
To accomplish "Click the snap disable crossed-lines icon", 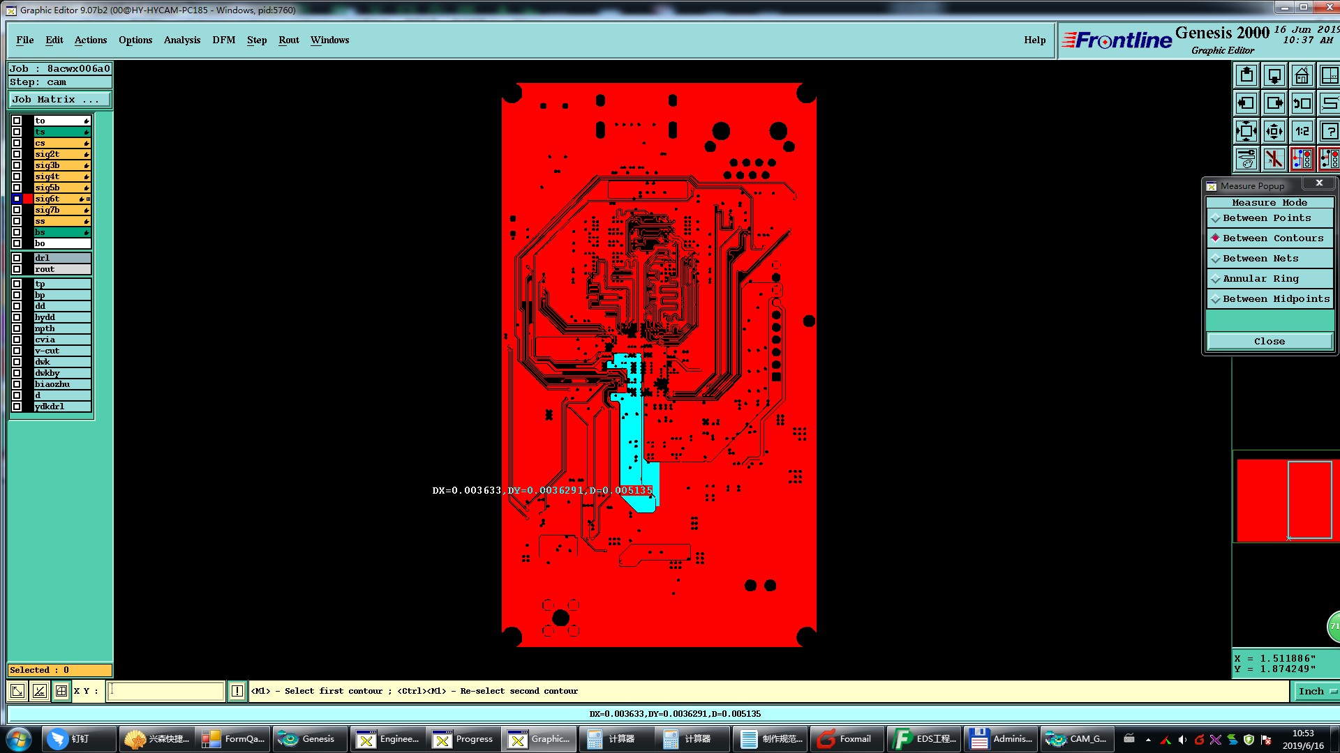I will (x=1274, y=159).
